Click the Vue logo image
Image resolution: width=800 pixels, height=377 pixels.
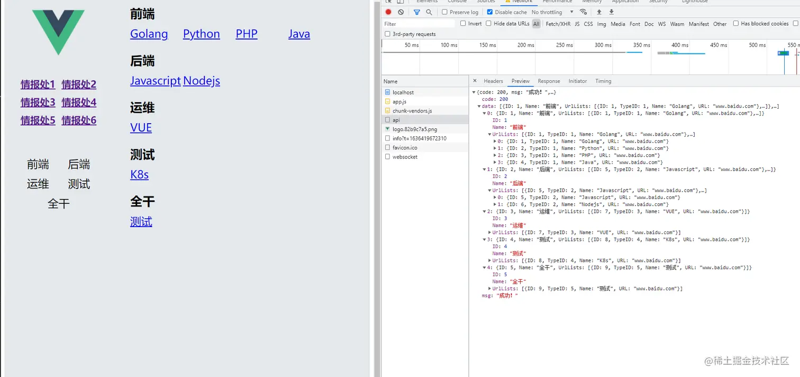click(x=58, y=32)
